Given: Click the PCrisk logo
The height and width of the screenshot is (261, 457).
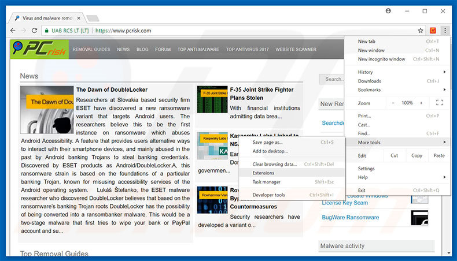Looking at the screenshot, I should [39, 49].
